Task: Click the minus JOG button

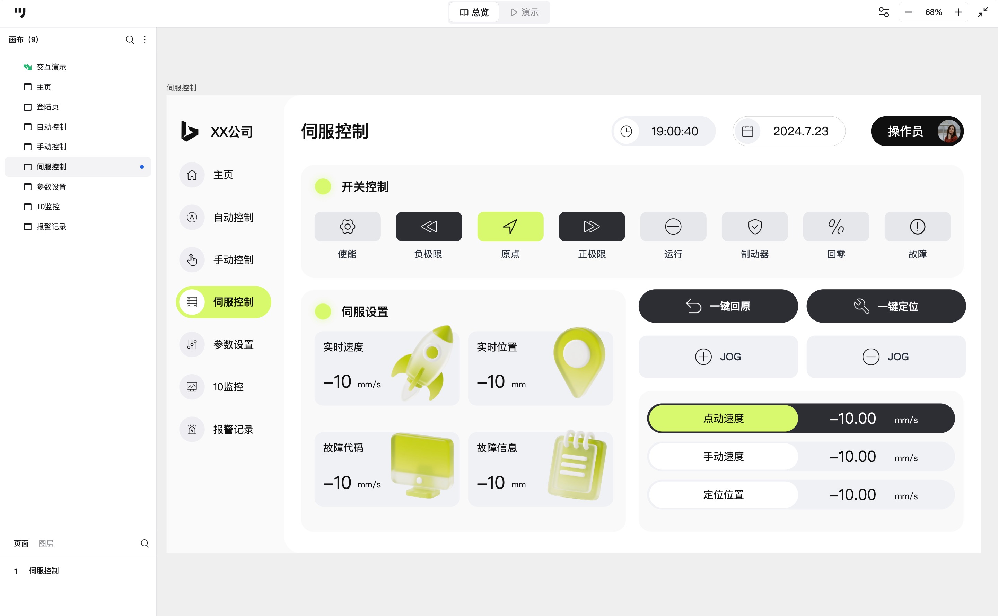Action: pyautogui.click(x=886, y=357)
